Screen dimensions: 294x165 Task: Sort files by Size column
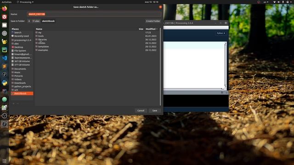click(141, 29)
